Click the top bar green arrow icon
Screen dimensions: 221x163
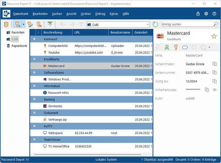tap(50, 24)
